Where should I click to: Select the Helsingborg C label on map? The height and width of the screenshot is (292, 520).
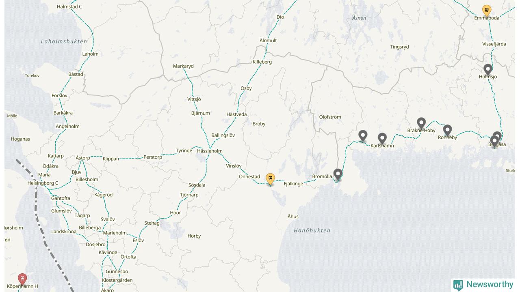(x=43, y=183)
